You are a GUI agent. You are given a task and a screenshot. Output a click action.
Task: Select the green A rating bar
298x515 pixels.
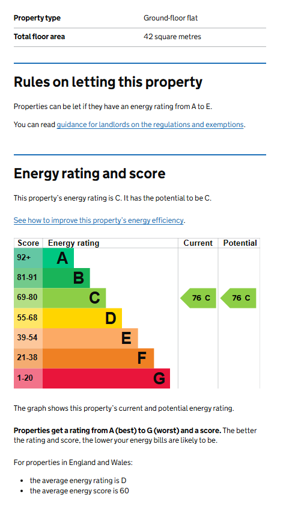pos(58,258)
